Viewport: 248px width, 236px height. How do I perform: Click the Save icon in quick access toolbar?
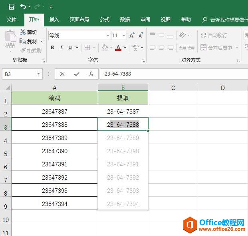tap(12, 7)
